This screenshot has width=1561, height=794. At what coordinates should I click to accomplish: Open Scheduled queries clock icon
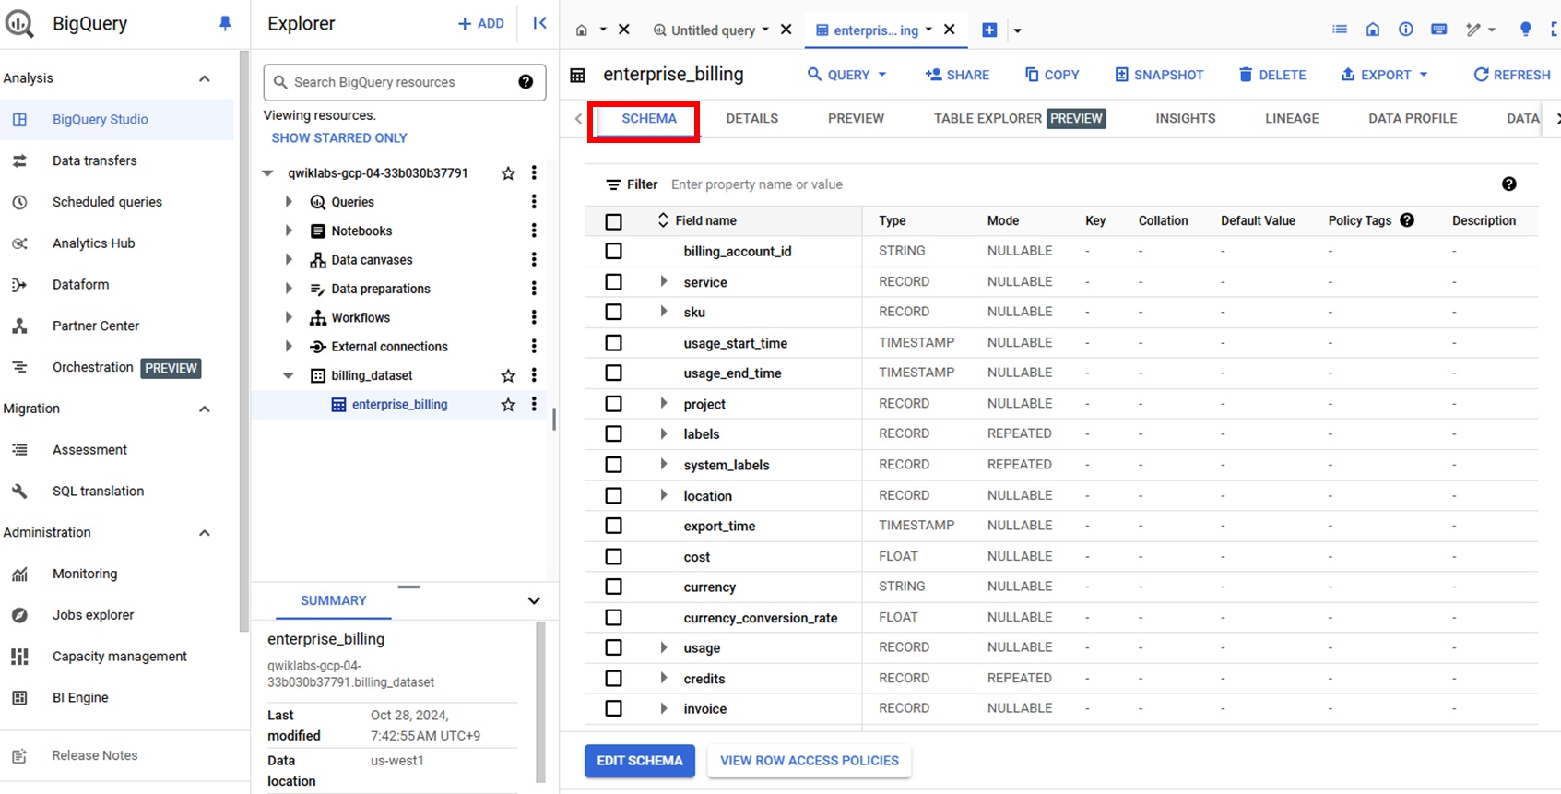[x=19, y=202]
